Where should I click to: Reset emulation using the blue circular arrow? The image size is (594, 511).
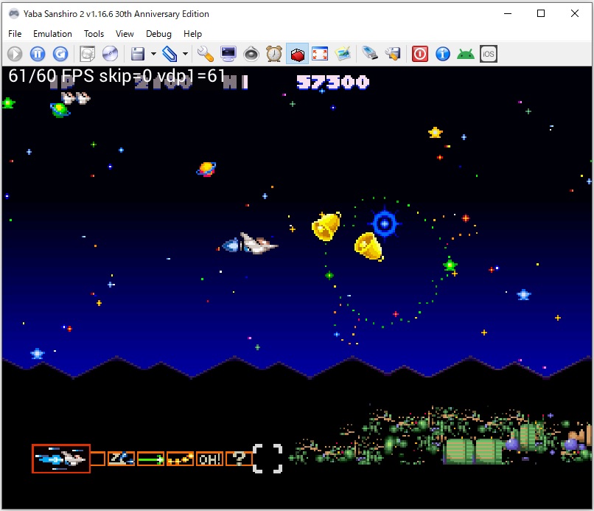[x=60, y=54]
